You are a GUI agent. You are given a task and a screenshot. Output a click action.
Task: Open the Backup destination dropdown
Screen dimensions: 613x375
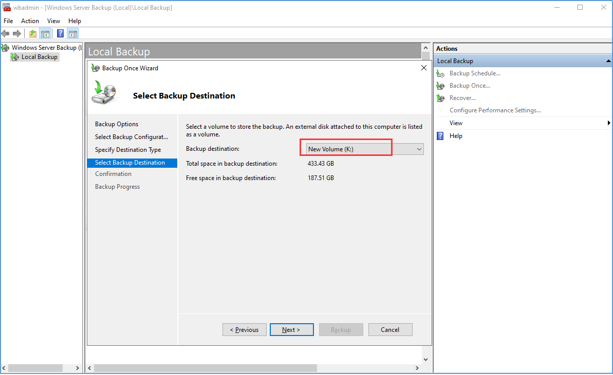coord(419,149)
